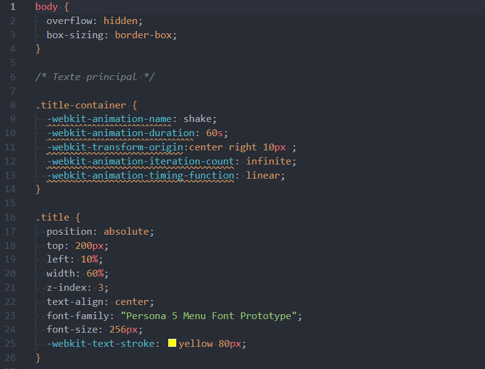485x369 pixels.
Task: Click the border-box value
Action: pyautogui.click(x=145, y=35)
